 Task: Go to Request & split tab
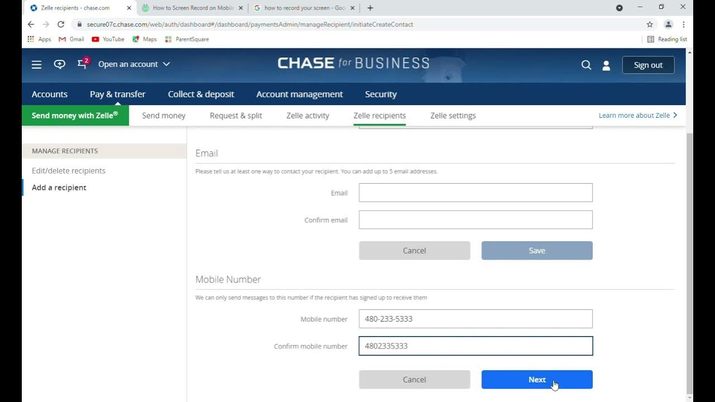point(236,116)
